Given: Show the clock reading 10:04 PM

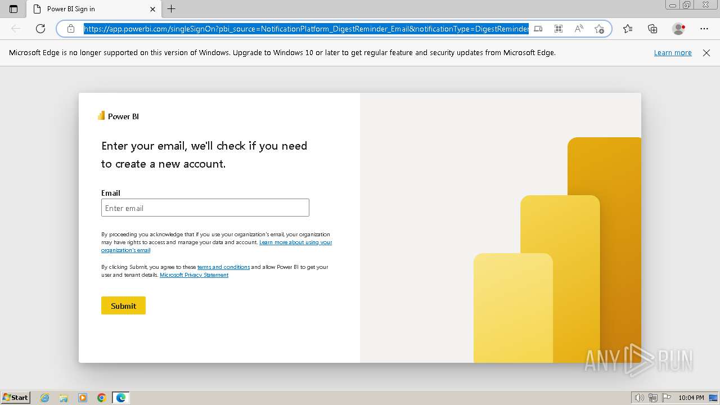Looking at the screenshot, I should pyautogui.click(x=691, y=398).
